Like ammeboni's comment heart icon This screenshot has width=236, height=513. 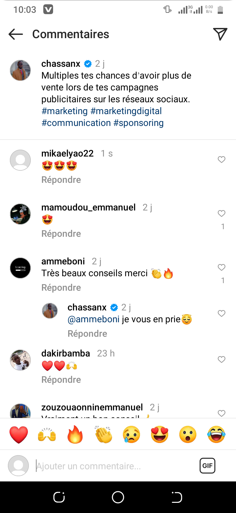tap(222, 267)
